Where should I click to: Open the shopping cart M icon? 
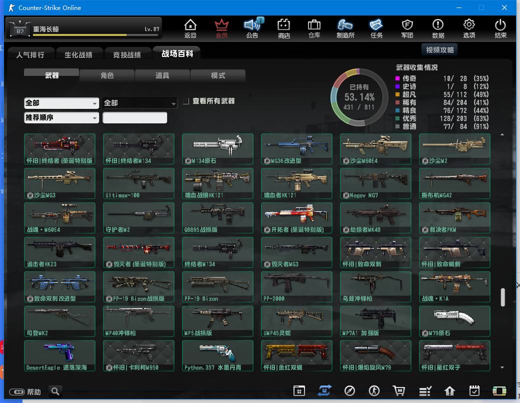click(x=398, y=391)
